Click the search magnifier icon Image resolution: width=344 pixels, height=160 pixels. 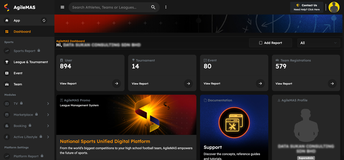[153, 7]
